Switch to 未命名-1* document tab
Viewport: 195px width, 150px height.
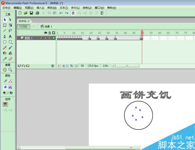click(24, 21)
